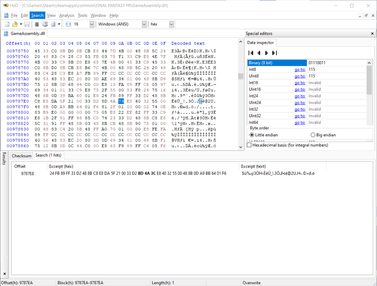Click the Open RAM memory chip icon
This screenshot has height=286, width=377.
tap(37, 24)
